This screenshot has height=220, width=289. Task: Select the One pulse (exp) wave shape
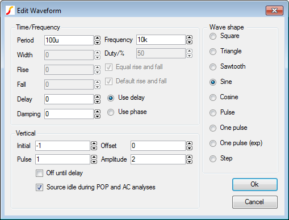[x=213, y=143]
